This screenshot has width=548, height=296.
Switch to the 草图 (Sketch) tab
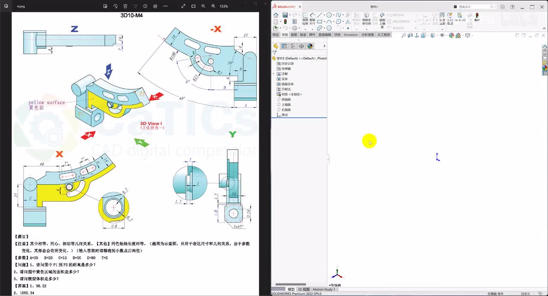click(x=285, y=35)
